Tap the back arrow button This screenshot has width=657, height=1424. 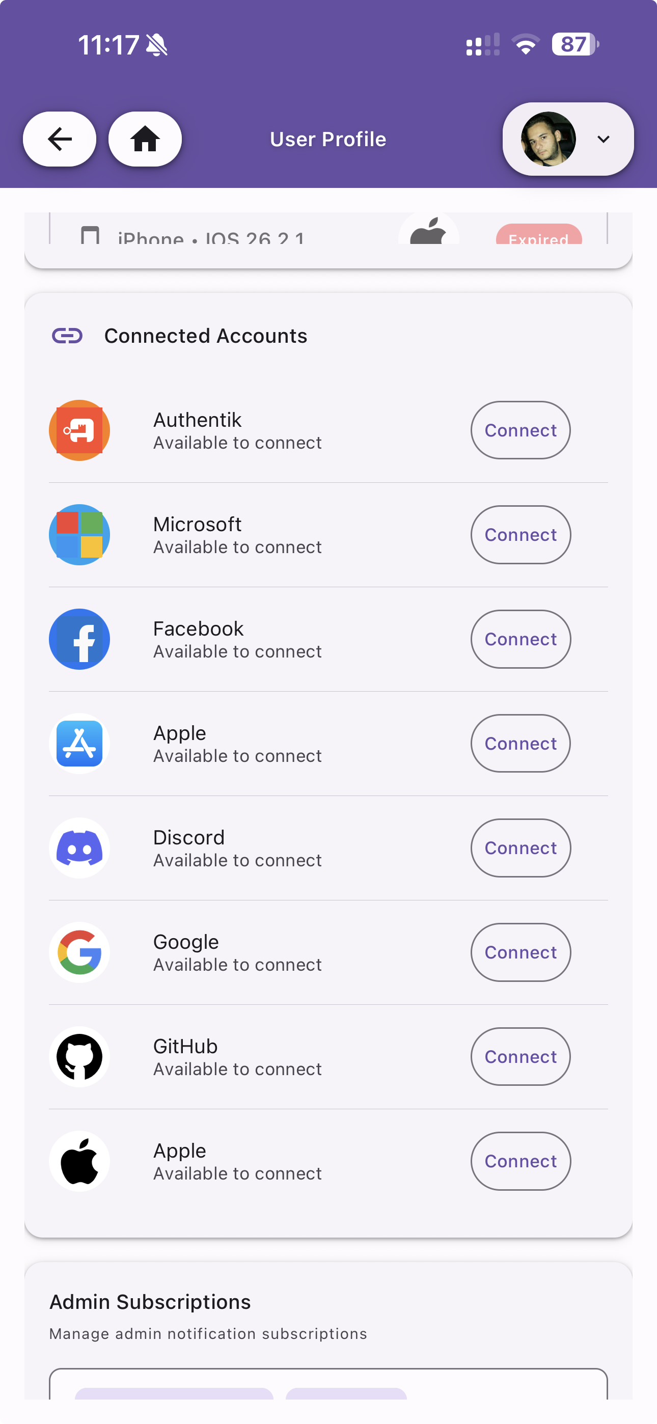point(59,139)
